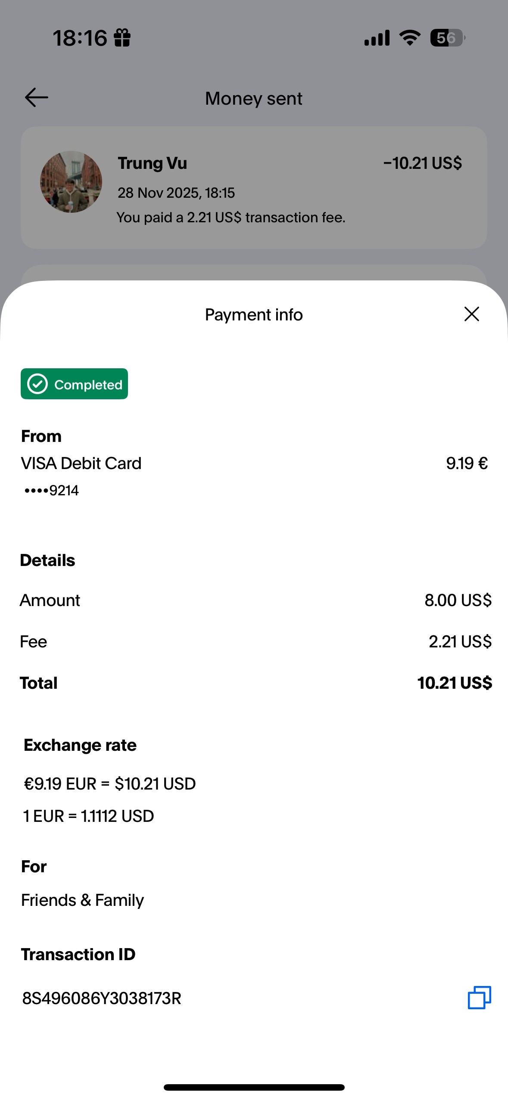Image resolution: width=508 pixels, height=1101 pixels.
Task: Tap the cellular signal bars
Action: tap(377, 38)
